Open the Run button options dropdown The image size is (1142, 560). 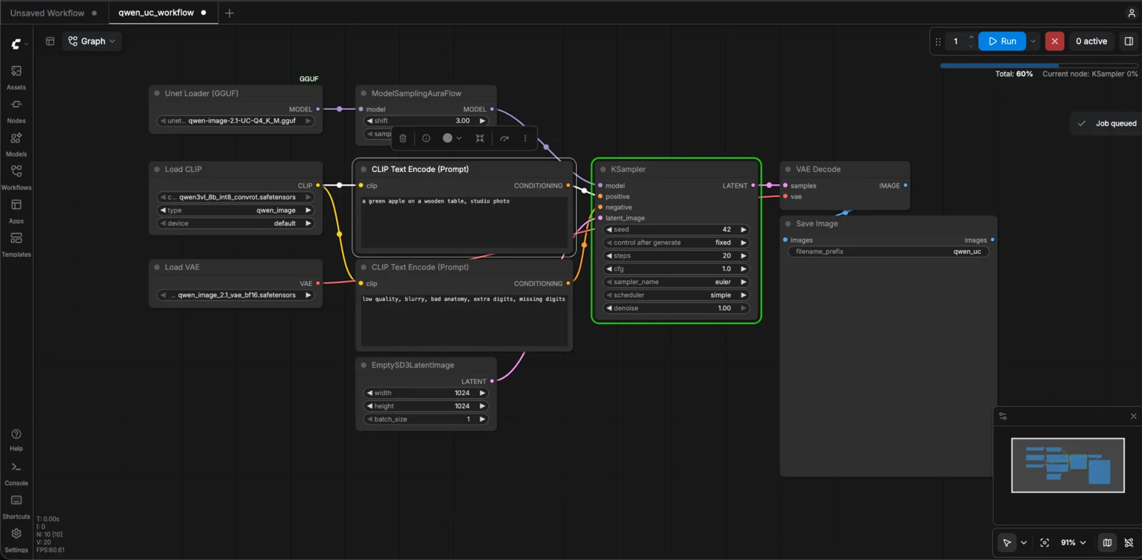click(x=1033, y=41)
